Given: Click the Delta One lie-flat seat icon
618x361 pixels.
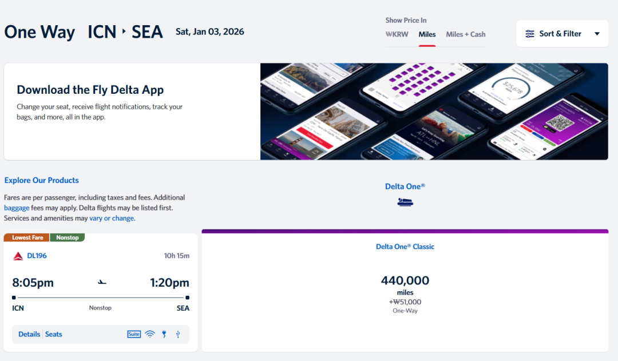Looking at the screenshot, I should coord(405,202).
